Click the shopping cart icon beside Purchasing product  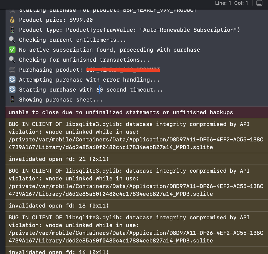pyautogui.click(x=12, y=70)
